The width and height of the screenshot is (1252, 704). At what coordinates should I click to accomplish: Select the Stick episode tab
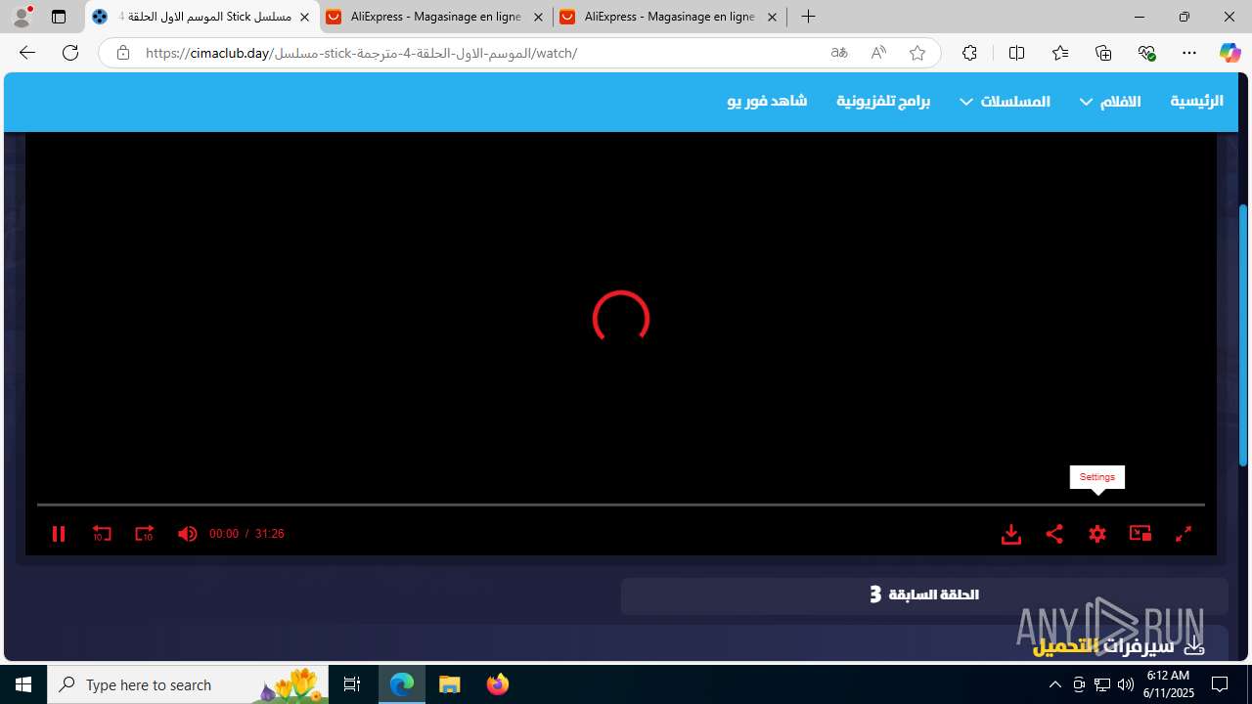(x=201, y=17)
